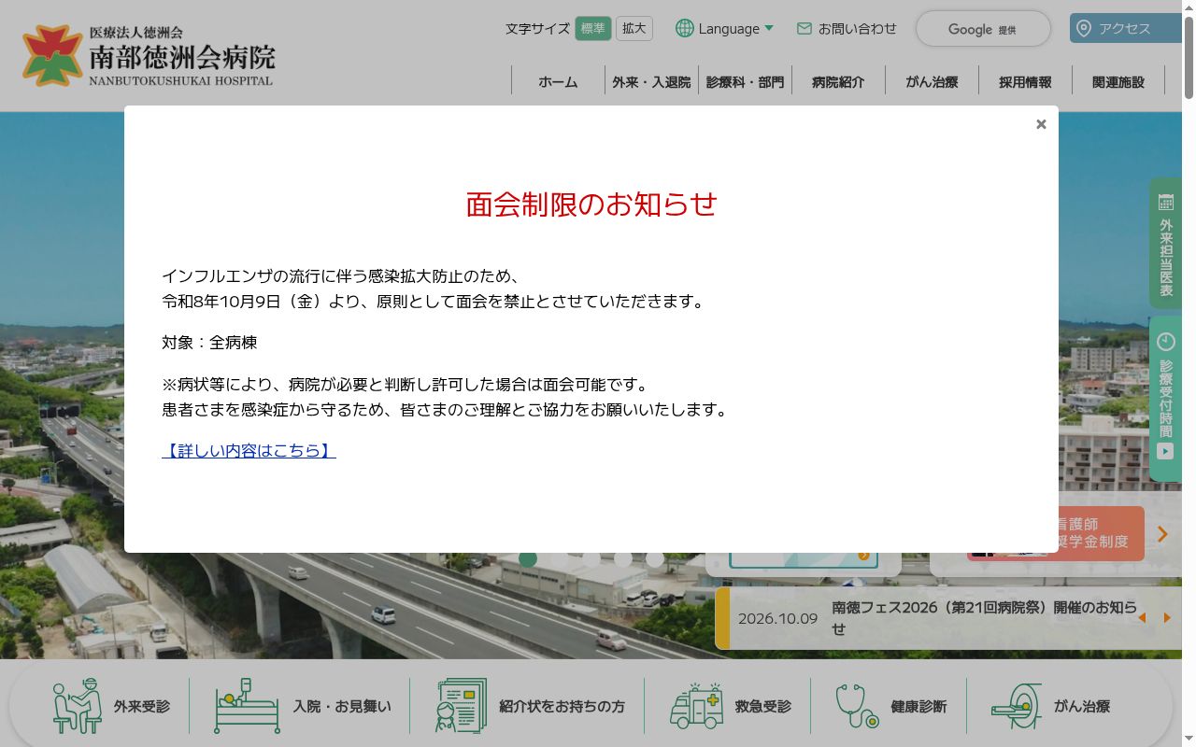Screen dimensions: 1196x747
Task: Open the がん治療 menu in the top navigation
Action: 932,82
